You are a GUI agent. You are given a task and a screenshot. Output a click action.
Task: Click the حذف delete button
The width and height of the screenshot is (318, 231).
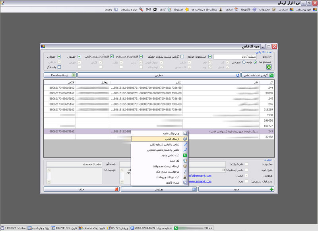coord(81,189)
